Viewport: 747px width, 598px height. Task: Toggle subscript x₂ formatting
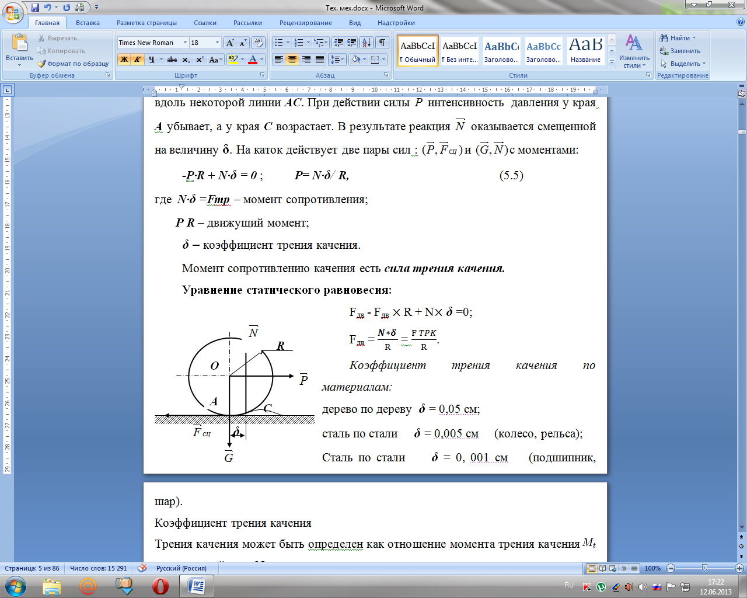pyautogui.click(x=186, y=60)
